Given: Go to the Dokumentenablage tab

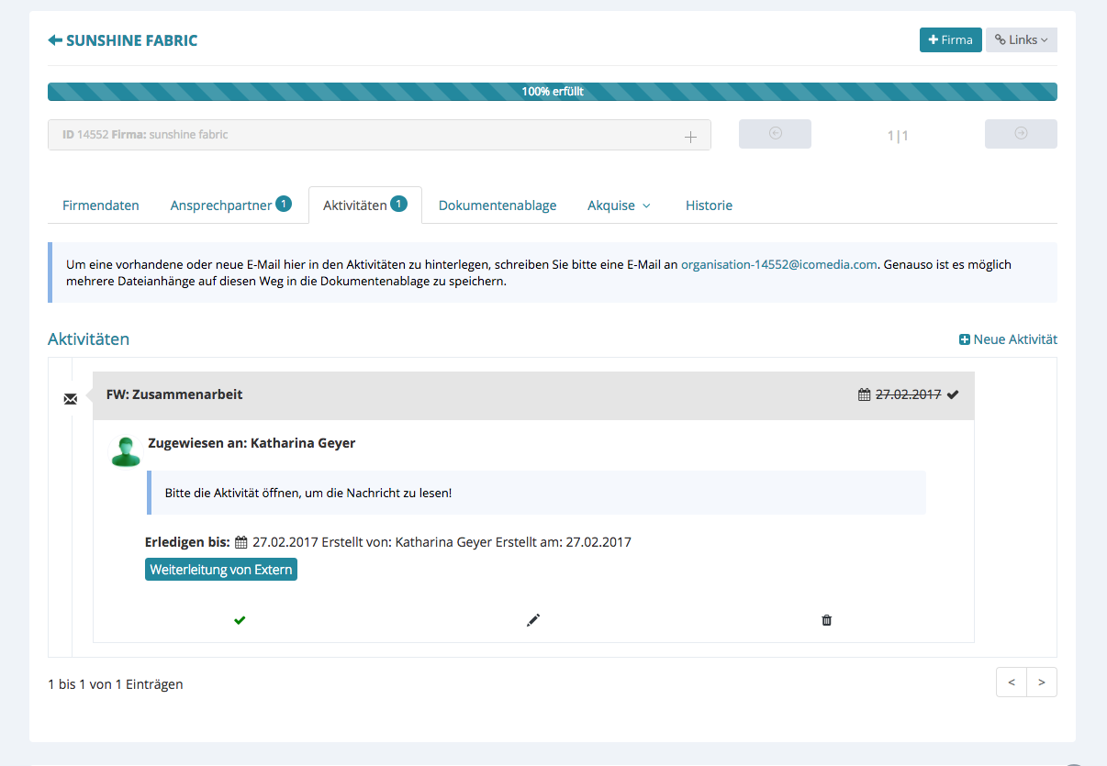Looking at the screenshot, I should point(498,205).
